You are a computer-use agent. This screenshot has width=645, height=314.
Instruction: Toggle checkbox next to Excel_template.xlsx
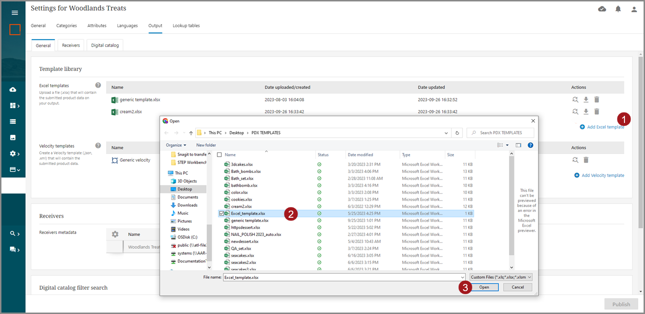[x=221, y=213]
